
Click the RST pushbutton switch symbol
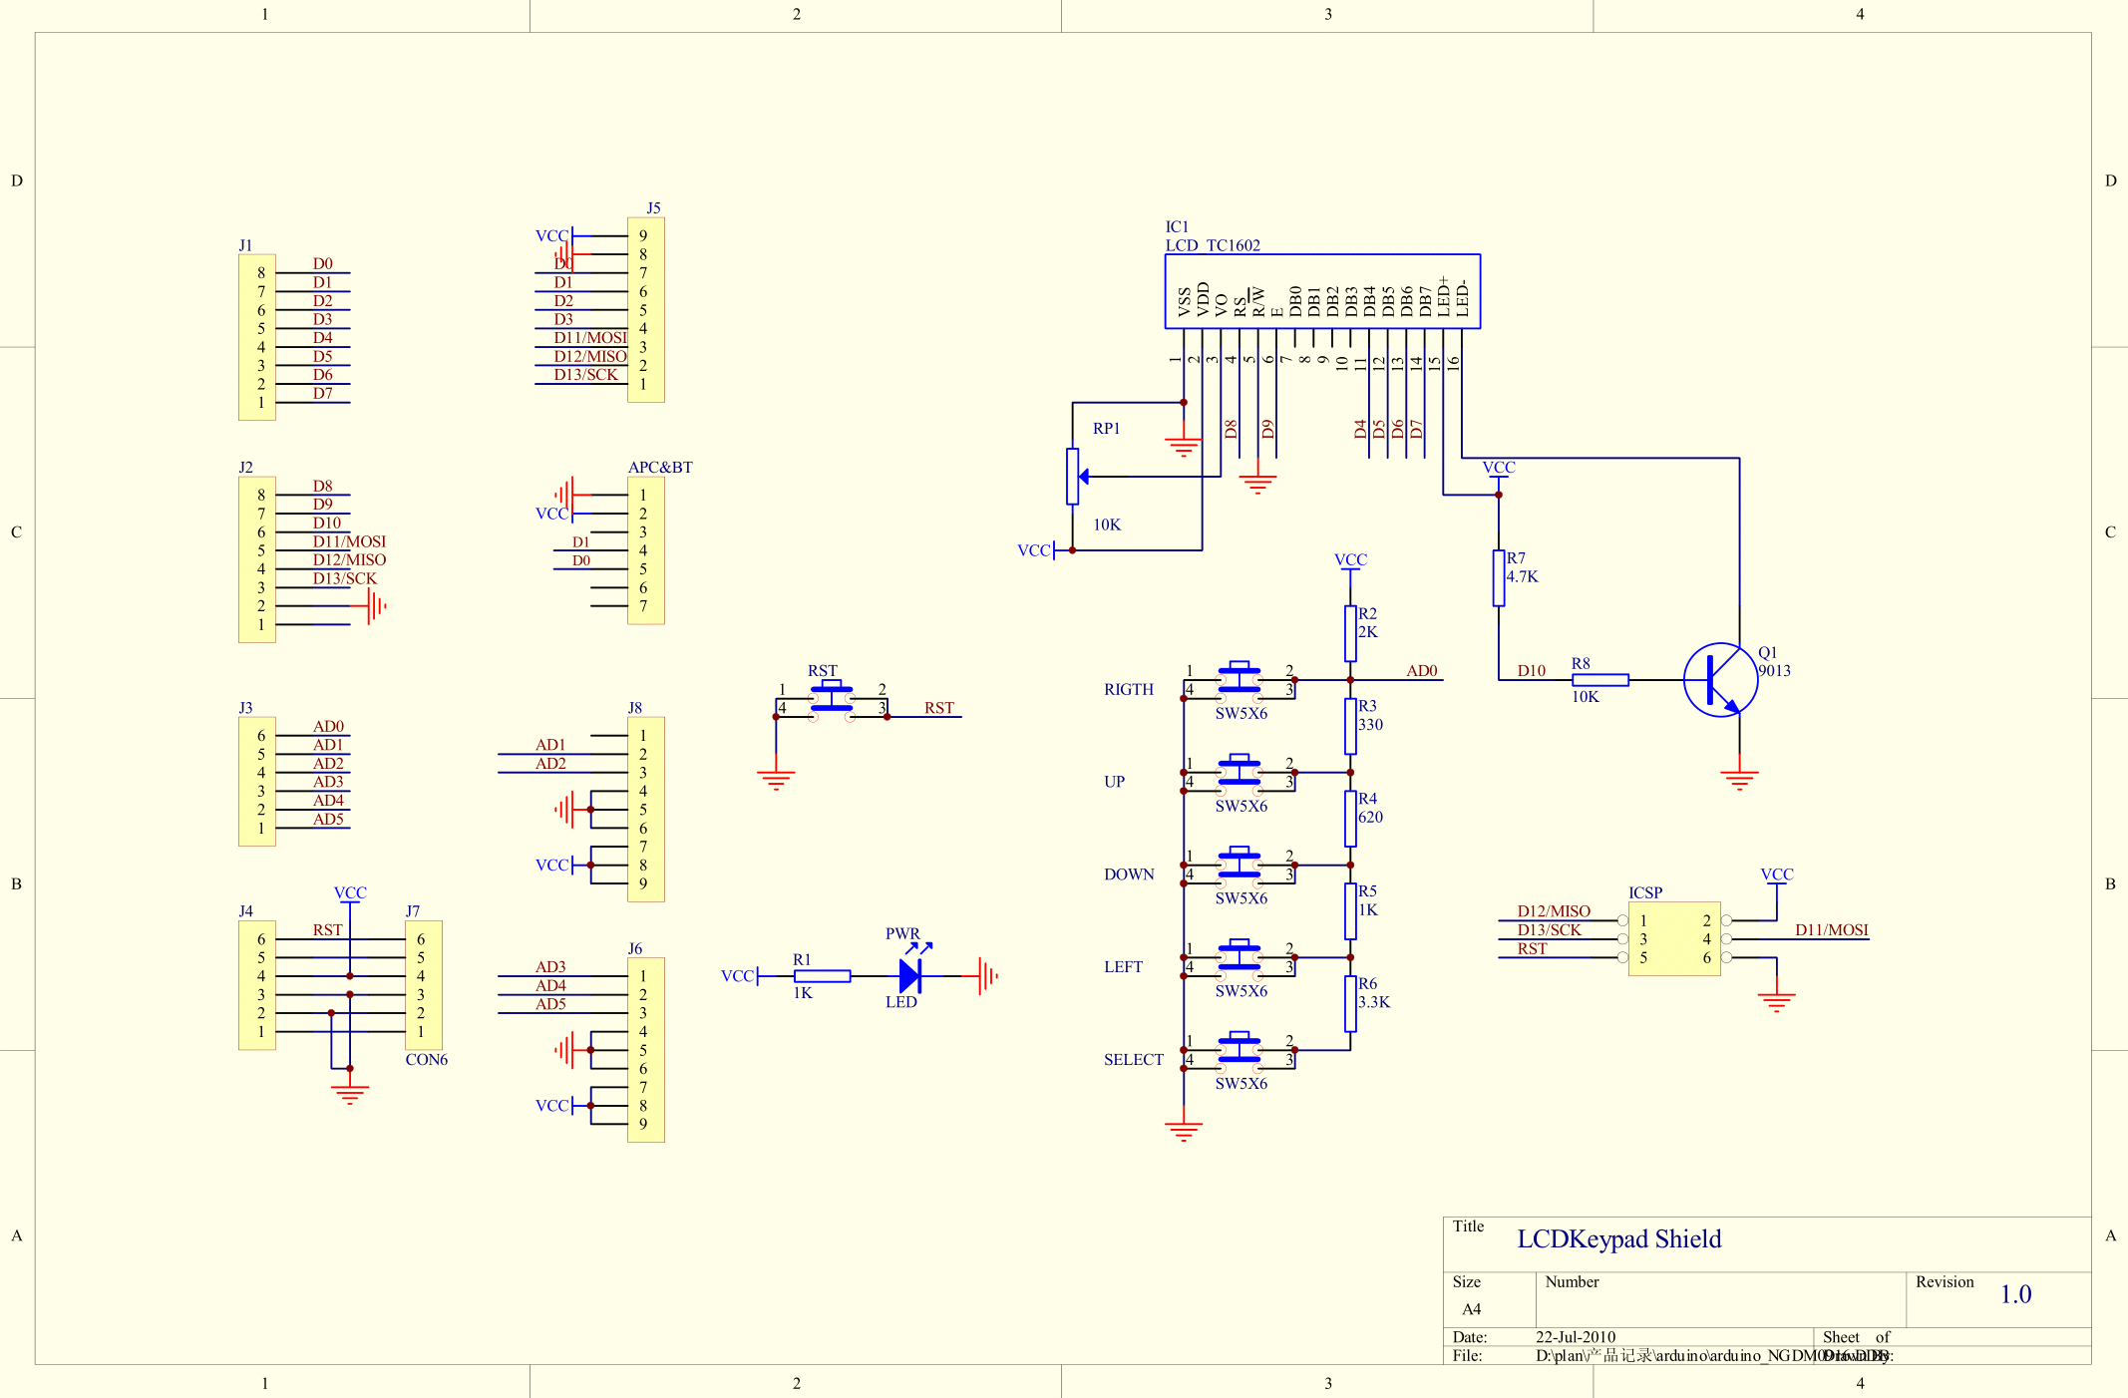pos(831,698)
